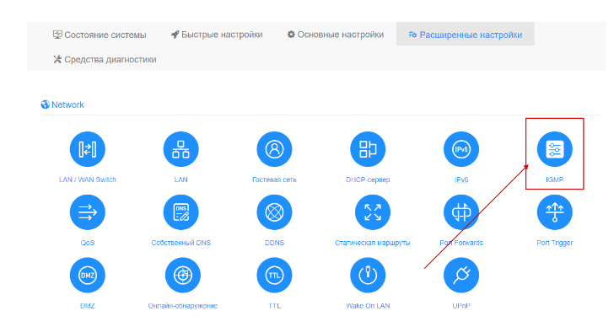Click the DHCP-сервер text label
This screenshot has height=327, width=614.
click(368, 180)
